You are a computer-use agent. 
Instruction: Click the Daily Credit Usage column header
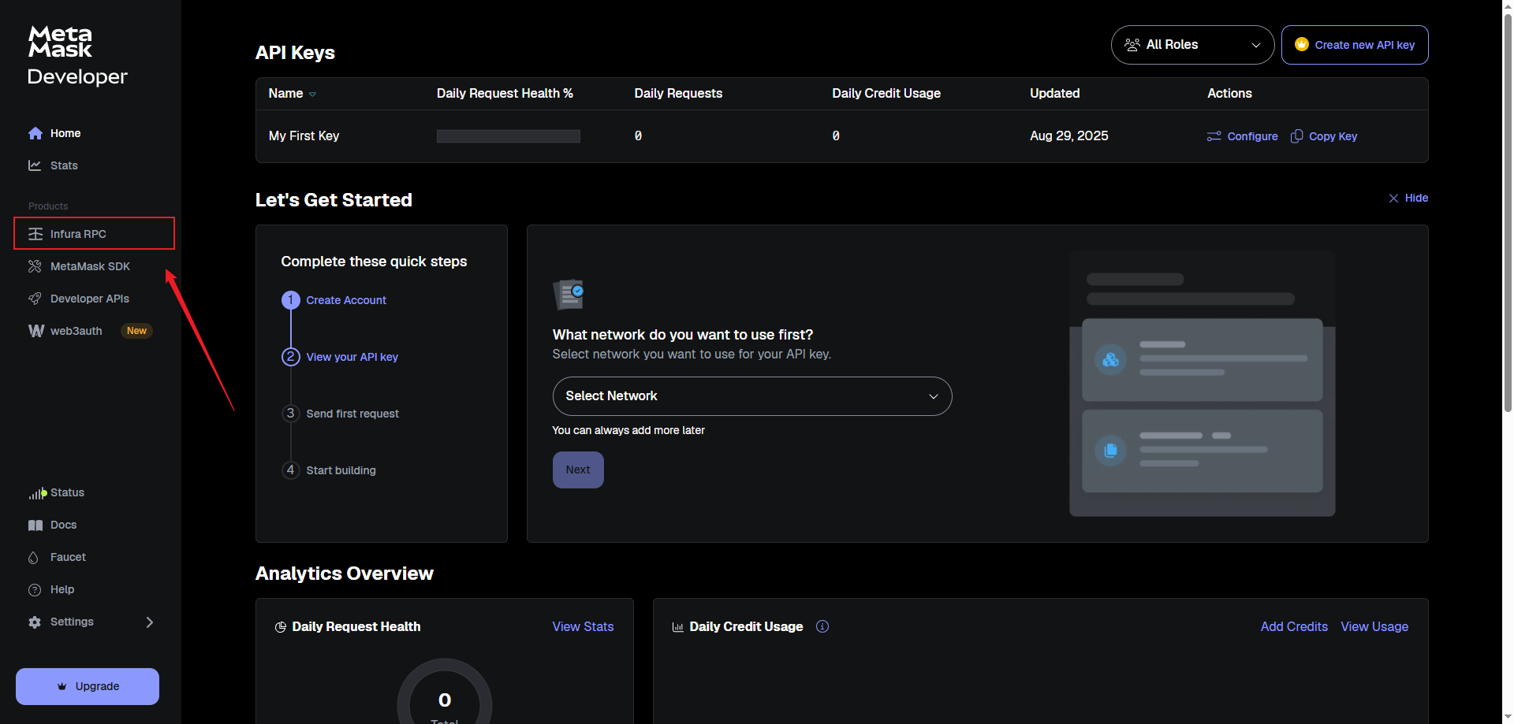(x=886, y=93)
